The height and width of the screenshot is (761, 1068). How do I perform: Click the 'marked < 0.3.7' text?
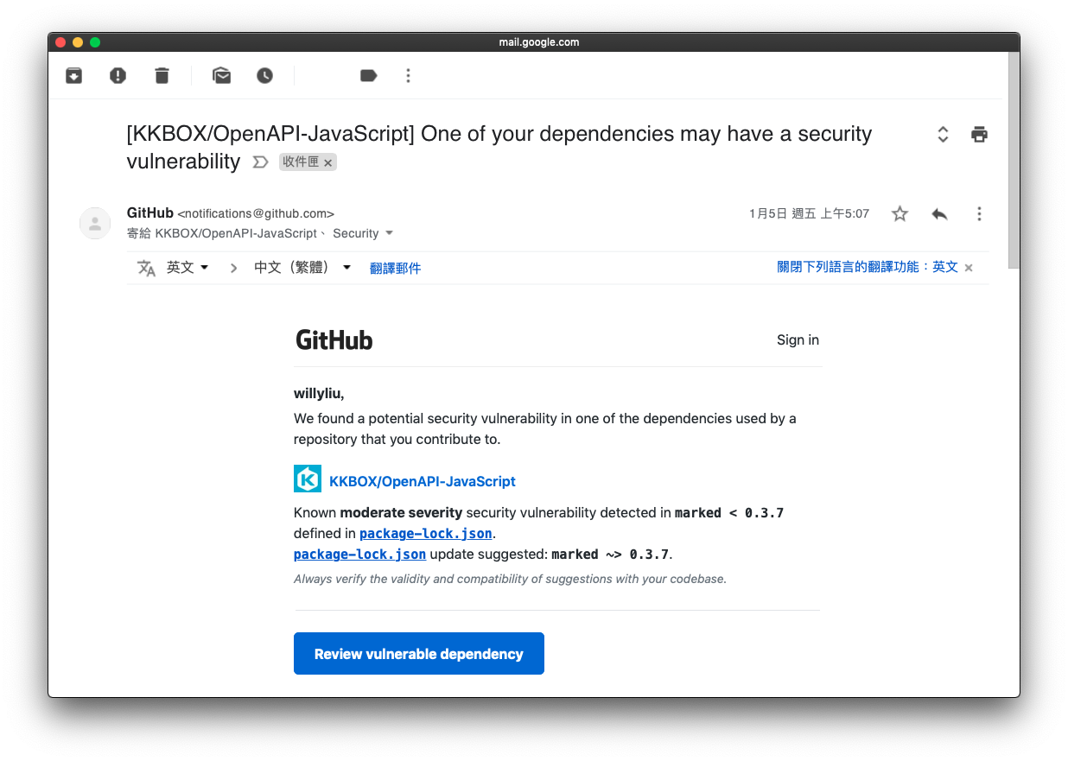coord(729,512)
